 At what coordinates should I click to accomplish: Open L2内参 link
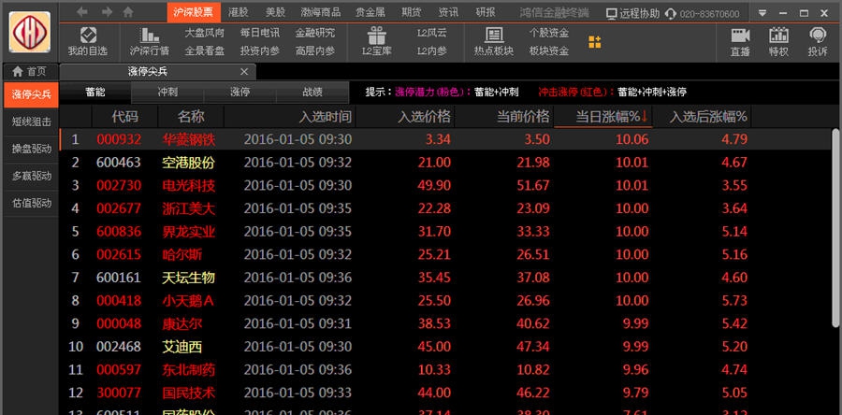(x=431, y=50)
